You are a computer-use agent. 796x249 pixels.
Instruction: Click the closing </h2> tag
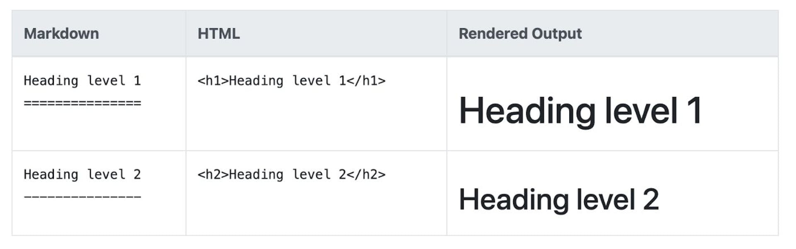(366, 174)
